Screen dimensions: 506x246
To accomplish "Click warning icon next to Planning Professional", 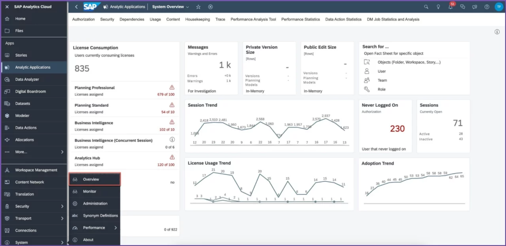I will (172, 87).
